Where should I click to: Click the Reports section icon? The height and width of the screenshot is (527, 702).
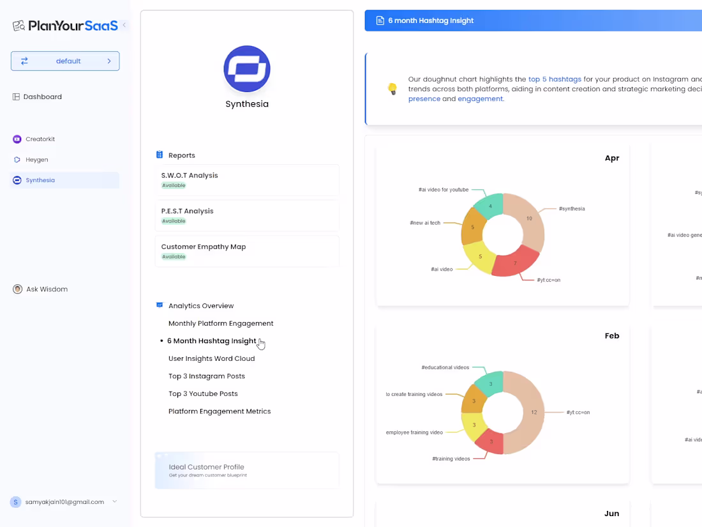[158, 155]
